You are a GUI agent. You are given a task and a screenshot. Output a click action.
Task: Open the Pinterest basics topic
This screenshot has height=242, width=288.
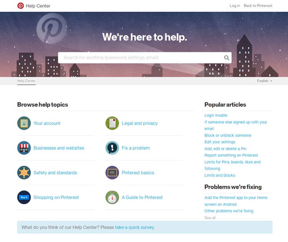[138, 173]
